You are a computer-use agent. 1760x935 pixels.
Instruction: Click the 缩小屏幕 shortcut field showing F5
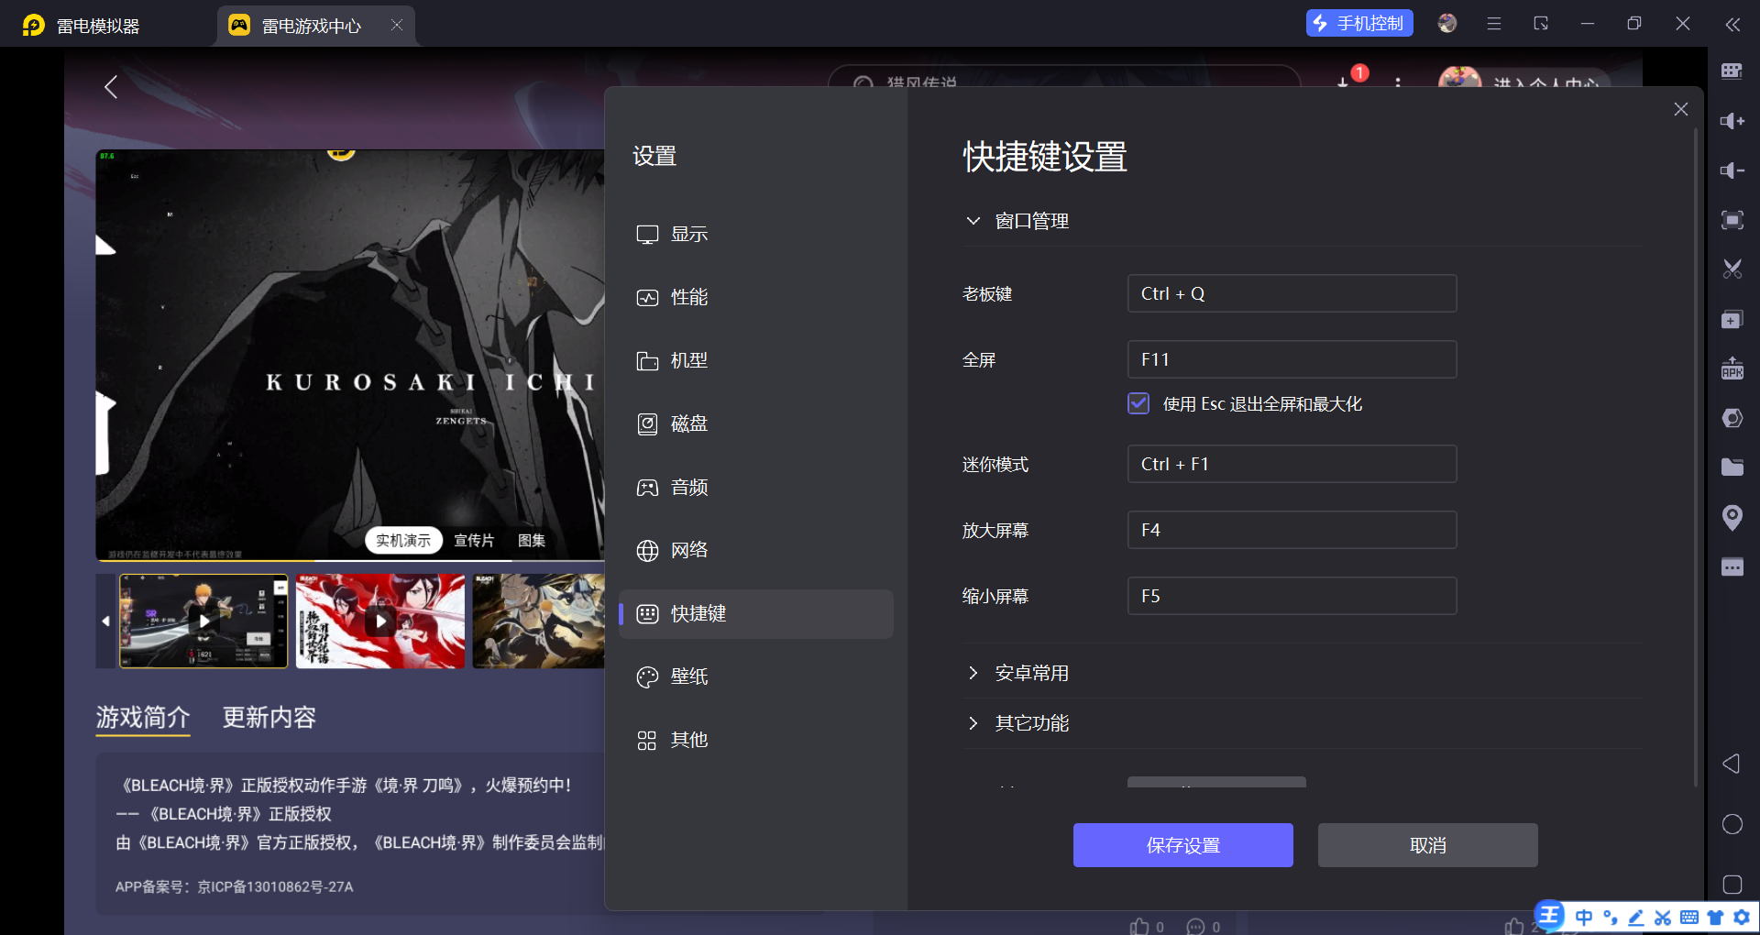point(1292,596)
